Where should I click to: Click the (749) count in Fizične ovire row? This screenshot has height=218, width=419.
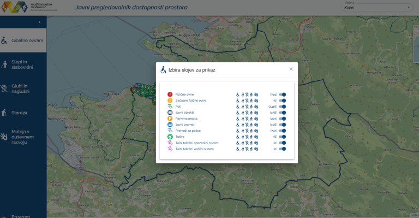coord(274,95)
